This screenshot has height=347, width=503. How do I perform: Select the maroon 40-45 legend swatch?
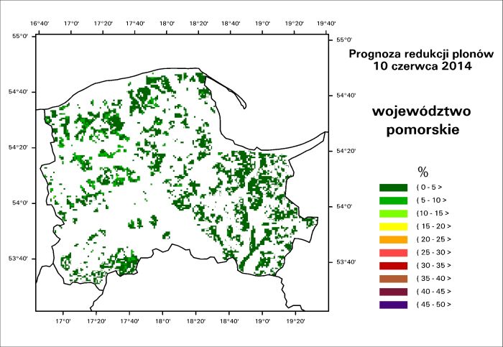(x=392, y=291)
